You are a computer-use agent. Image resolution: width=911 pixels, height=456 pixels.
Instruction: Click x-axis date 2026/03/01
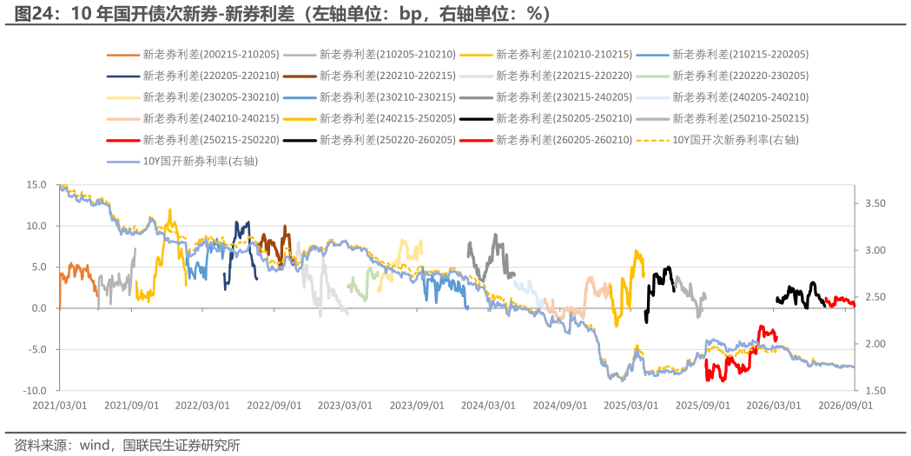[x=773, y=406]
